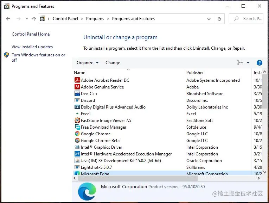Click the Softdeluxe publisher cell

[x=196, y=127]
